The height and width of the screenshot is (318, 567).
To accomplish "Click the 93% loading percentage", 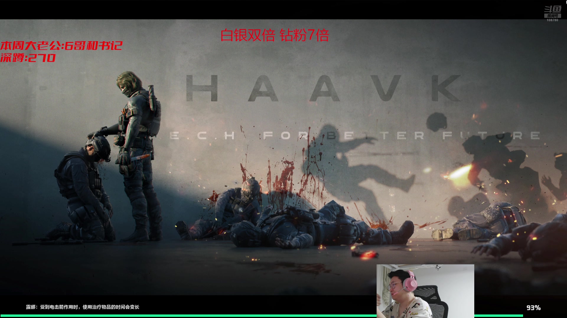I will click(533, 308).
